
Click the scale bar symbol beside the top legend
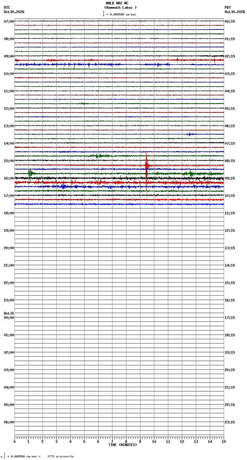103,14
